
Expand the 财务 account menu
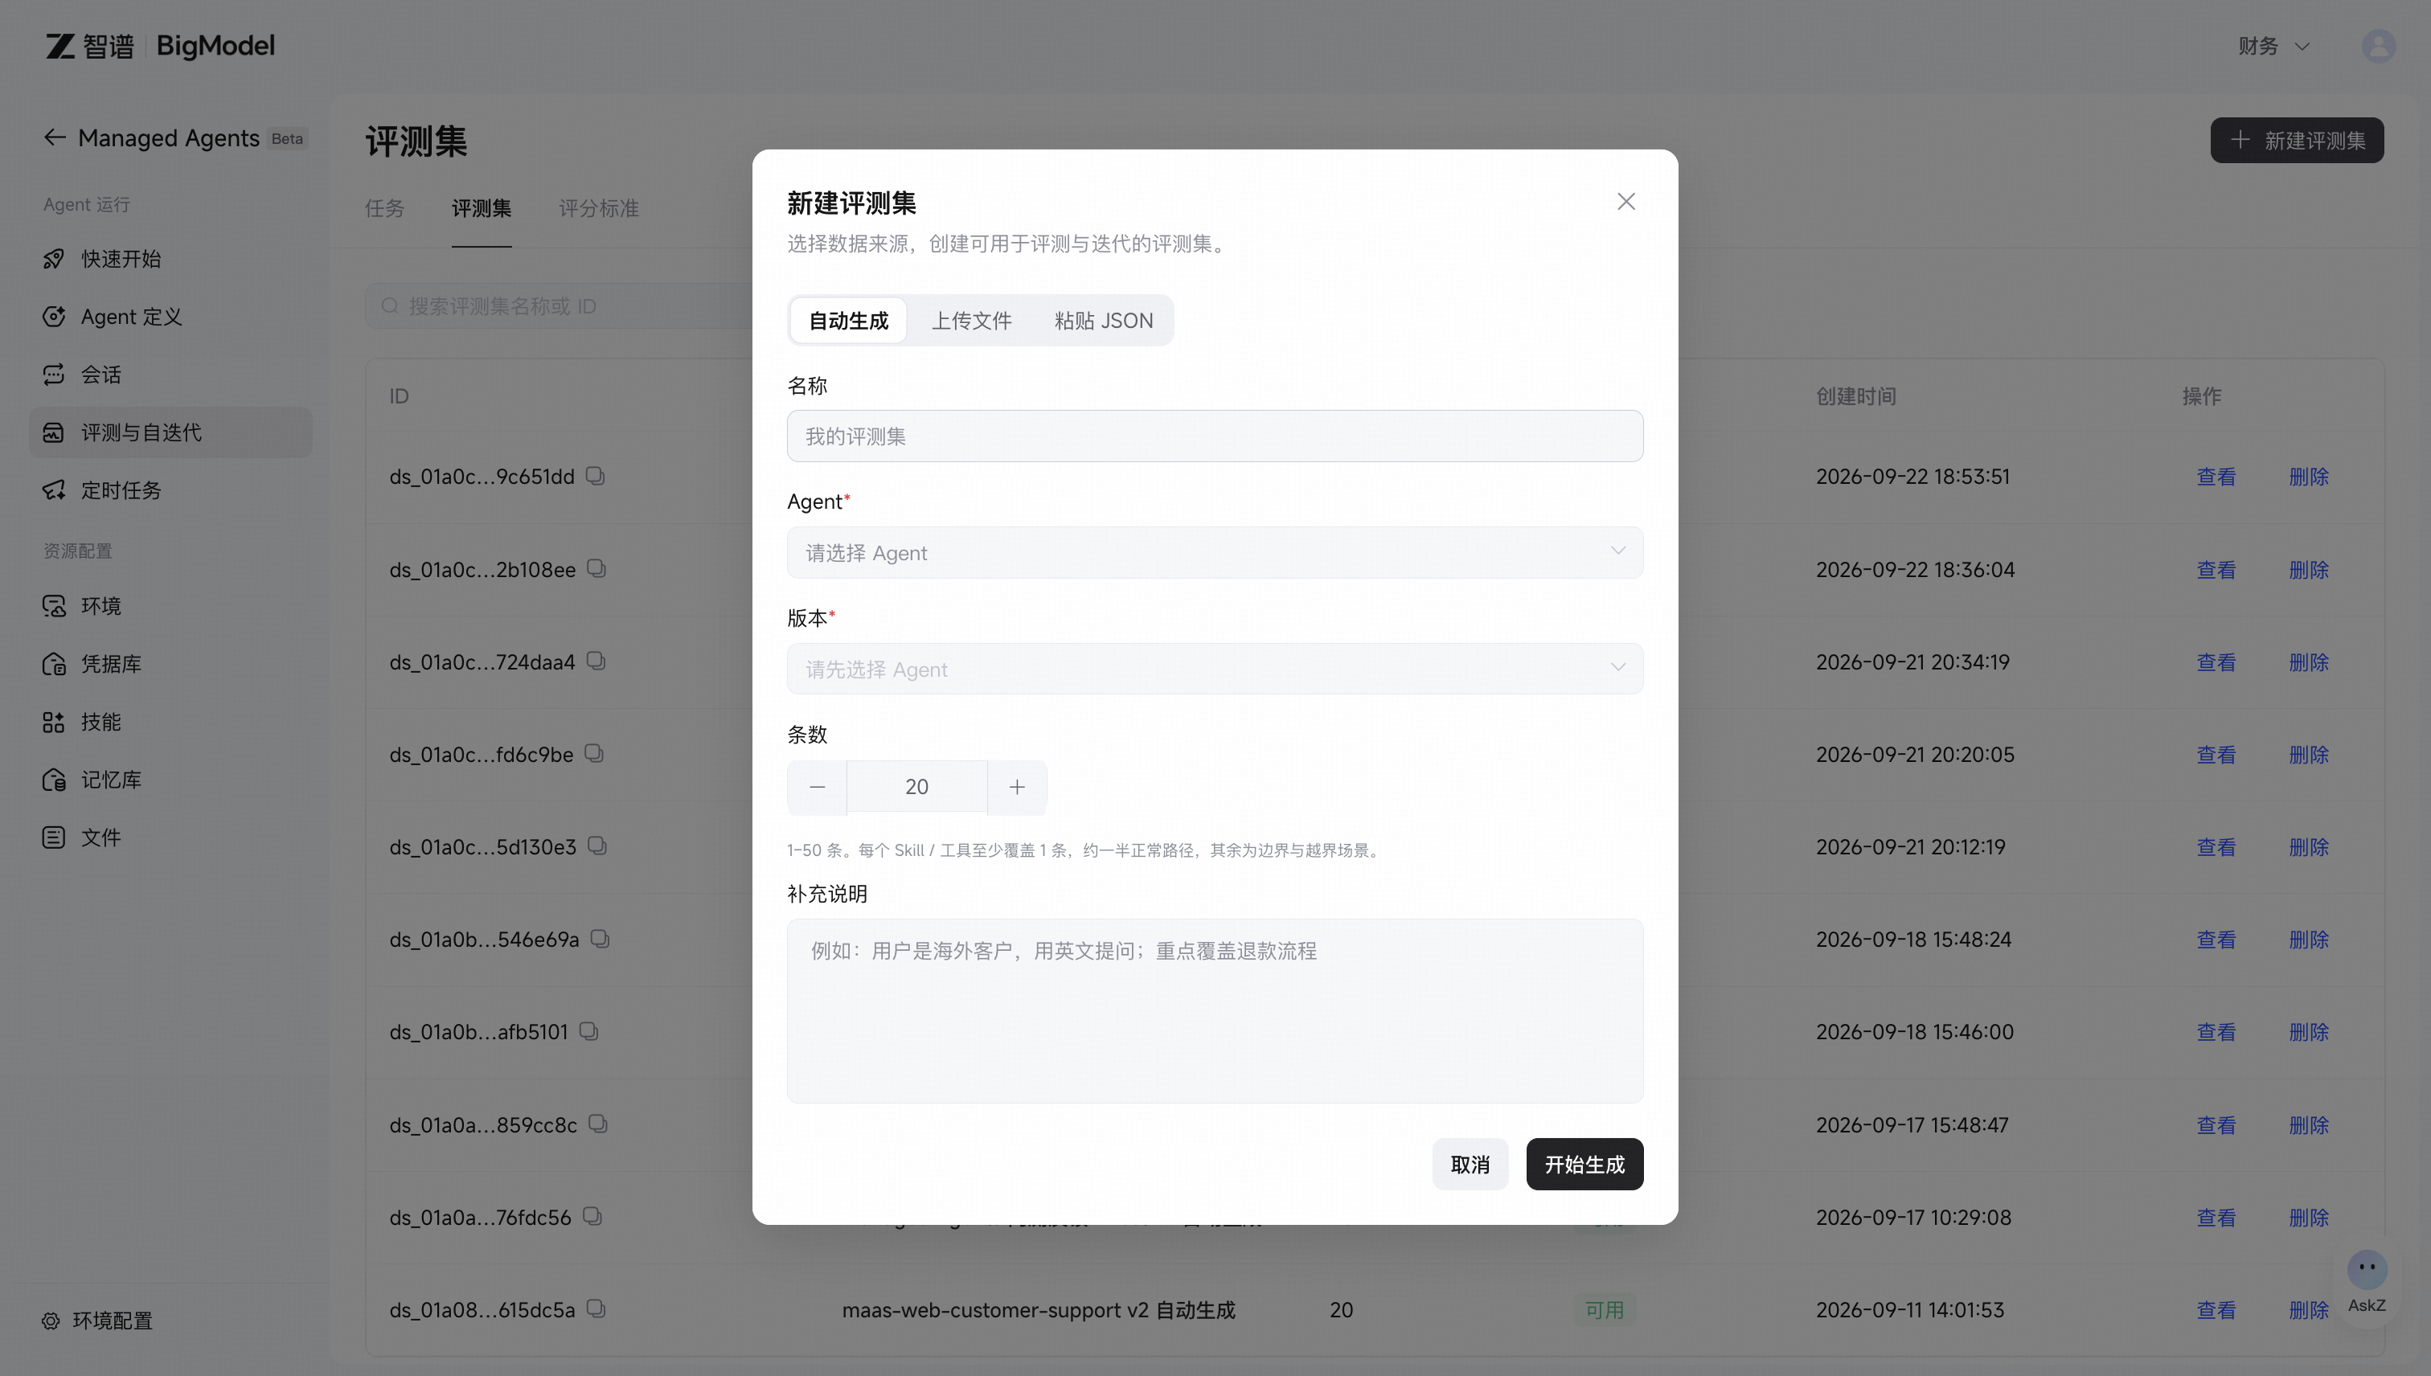tap(2273, 45)
